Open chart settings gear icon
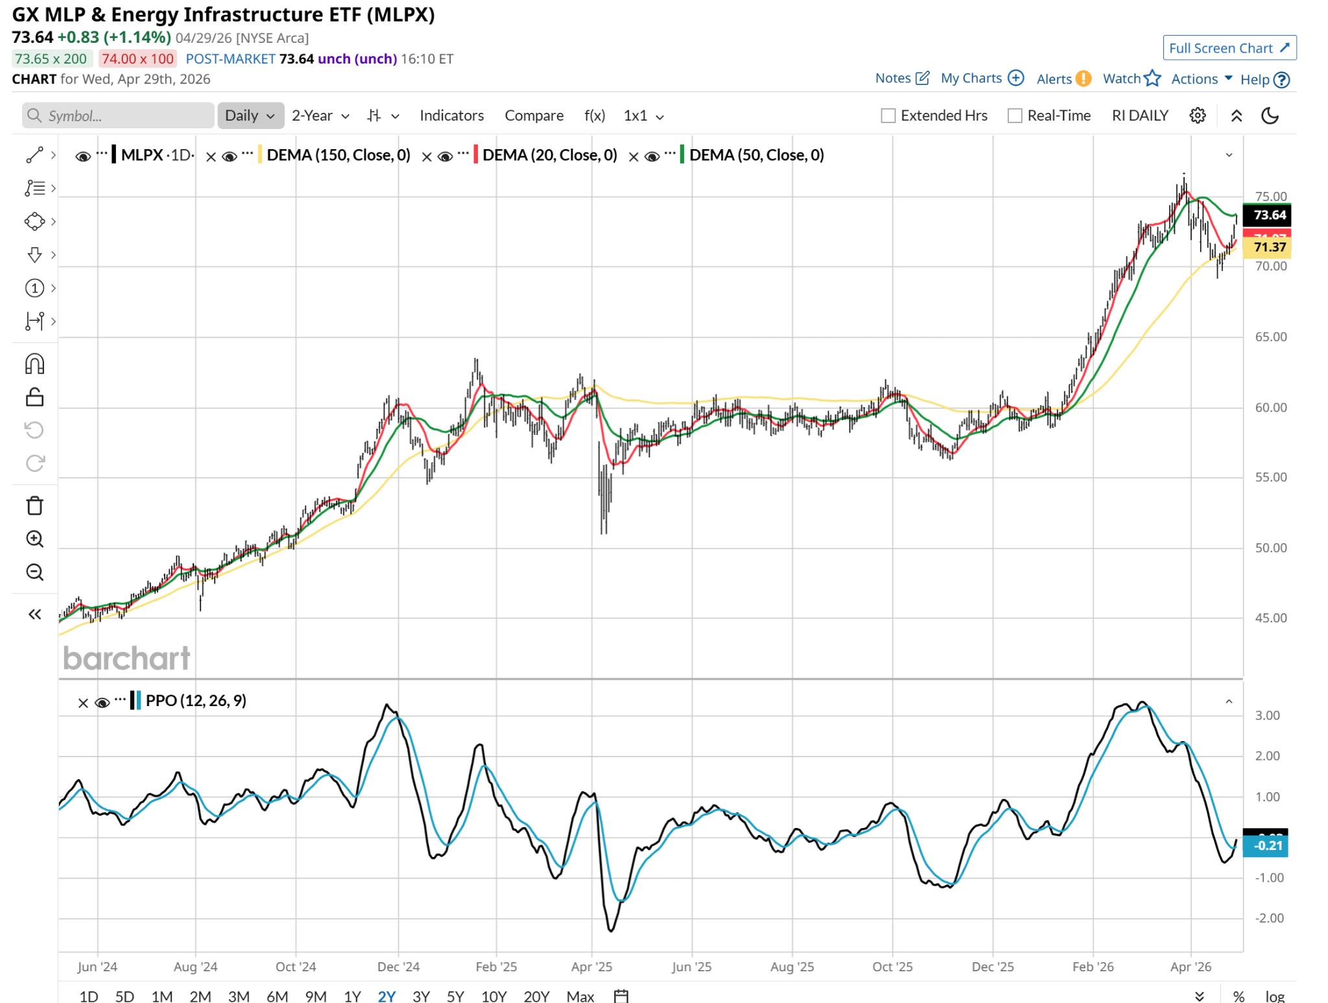The width and height of the screenshot is (1328, 1003). click(1197, 115)
